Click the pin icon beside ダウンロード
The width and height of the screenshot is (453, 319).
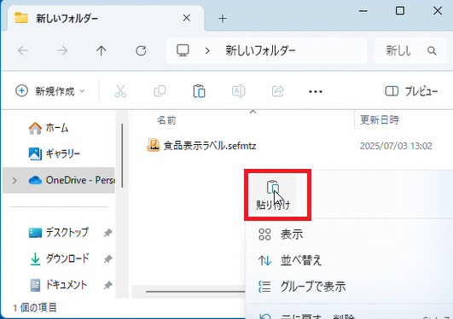coord(107,259)
